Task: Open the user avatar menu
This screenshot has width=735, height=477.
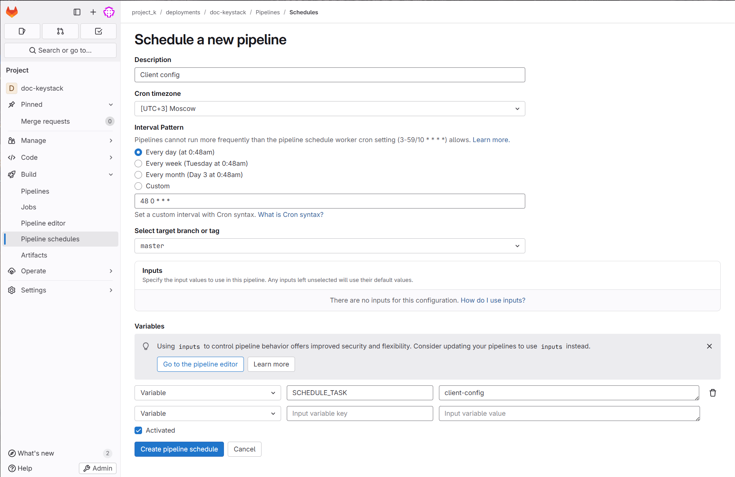Action: pos(109,12)
